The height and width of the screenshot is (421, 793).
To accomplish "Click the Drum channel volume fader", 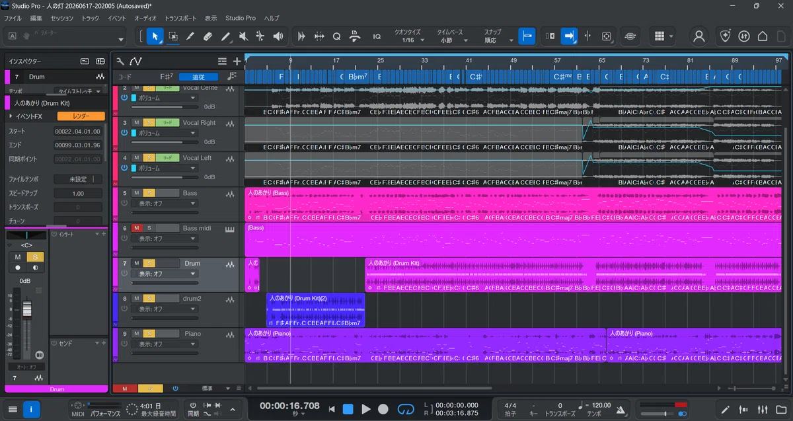I will pyautogui.click(x=27, y=309).
